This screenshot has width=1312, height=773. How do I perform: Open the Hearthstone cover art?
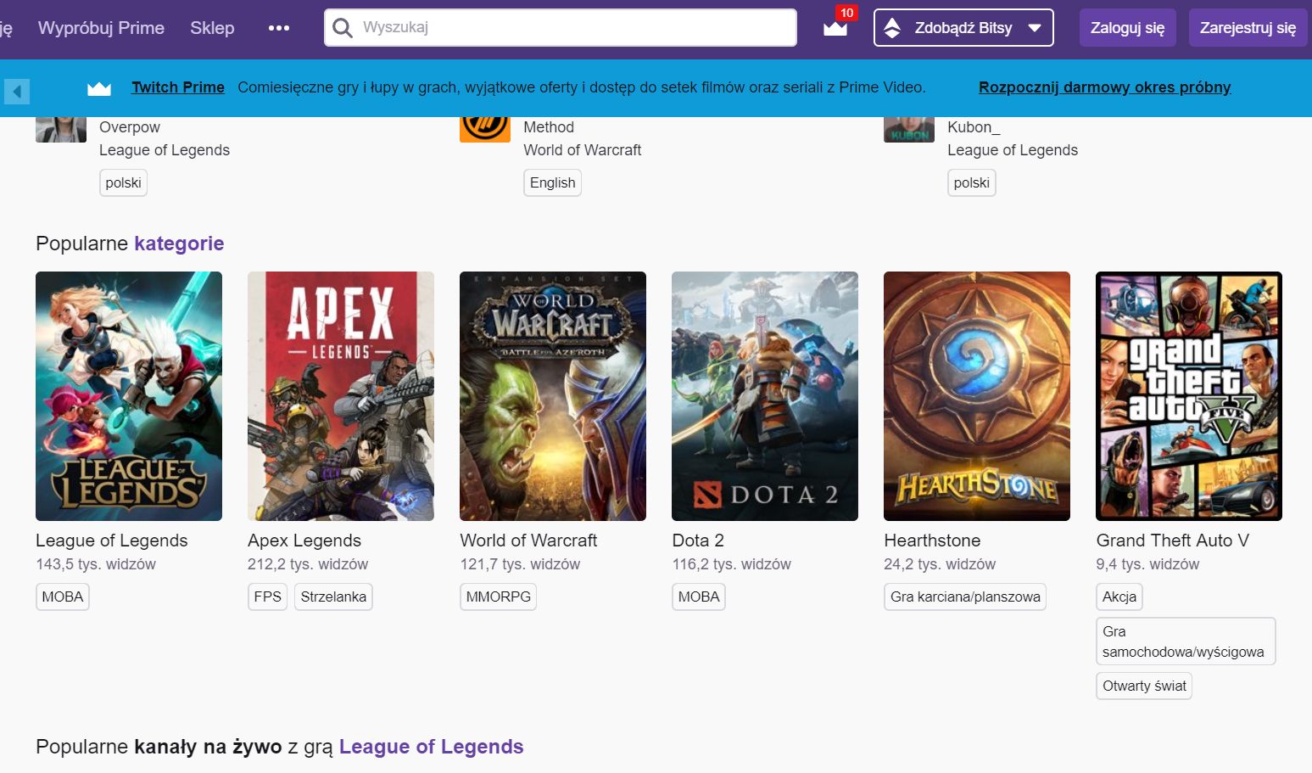click(977, 396)
